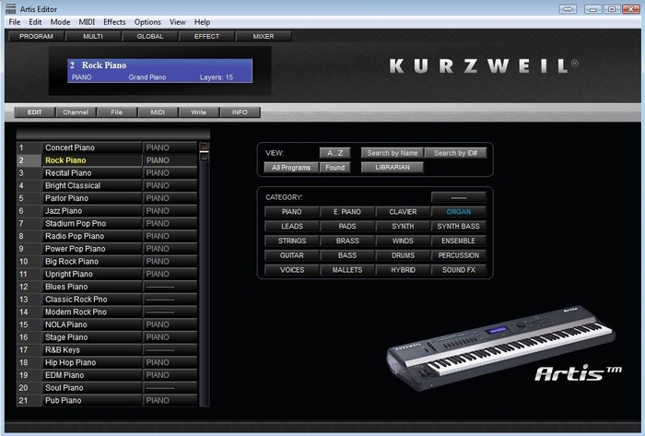
Task: Switch to the GLOBAL tab
Action: [x=149, y=36]
